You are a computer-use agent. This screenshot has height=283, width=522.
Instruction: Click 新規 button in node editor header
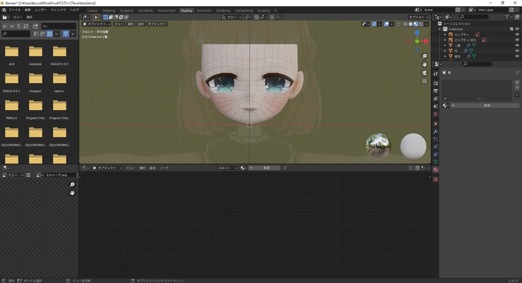pyautogui.click(x=264, y=168)
